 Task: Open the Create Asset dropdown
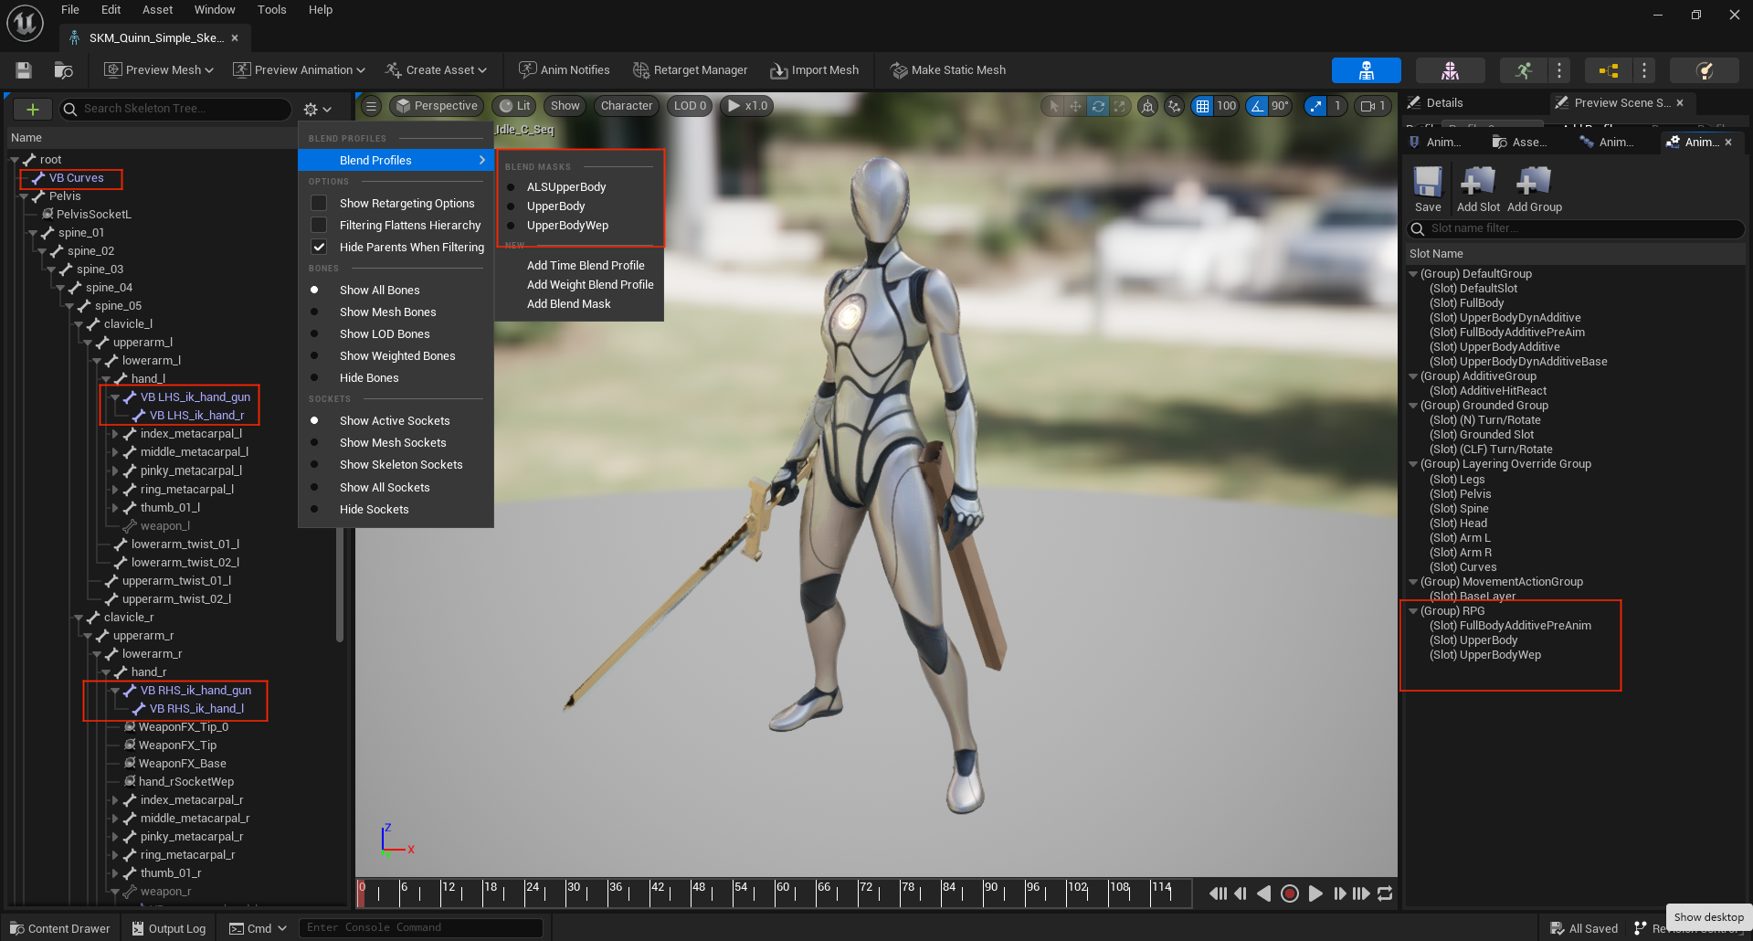click(437, 70)
